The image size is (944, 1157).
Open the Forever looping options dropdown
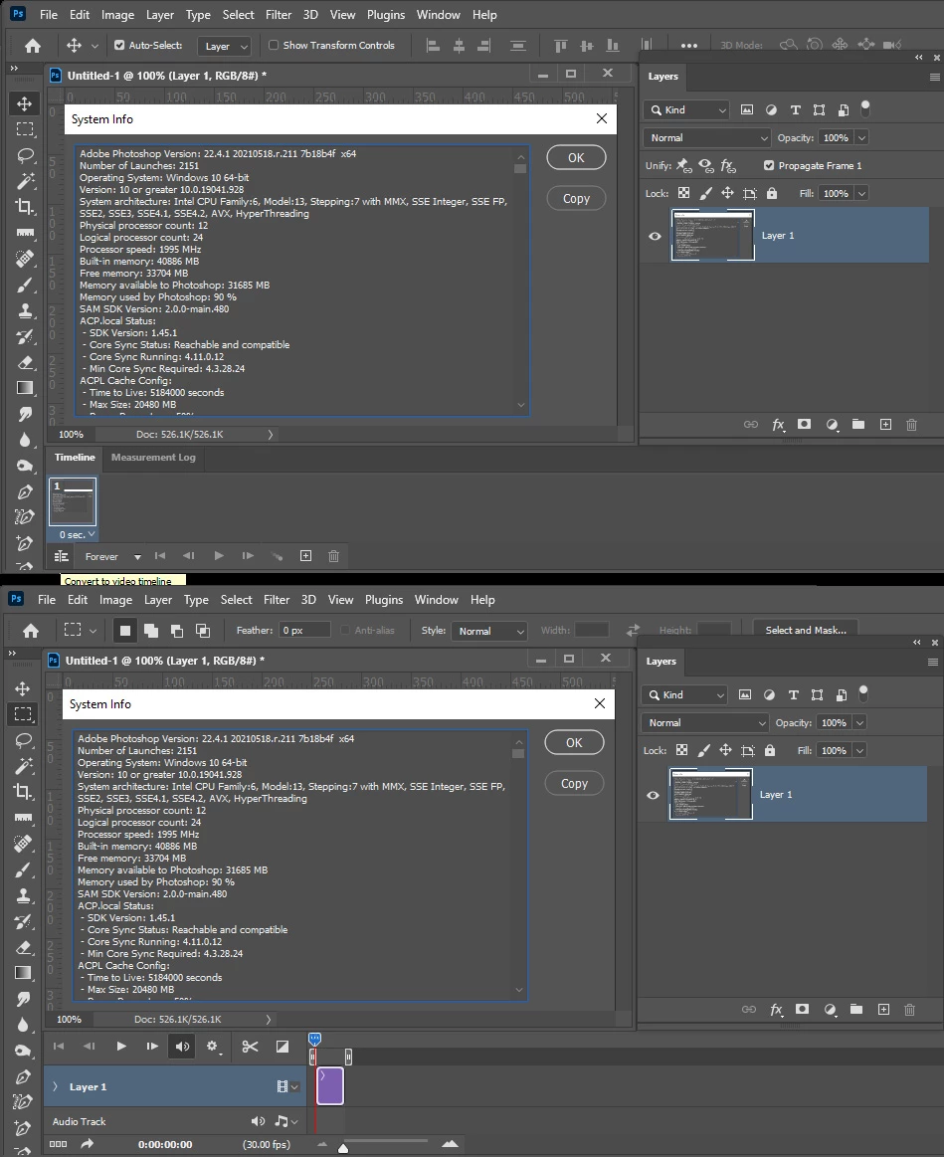click(137, 556)
